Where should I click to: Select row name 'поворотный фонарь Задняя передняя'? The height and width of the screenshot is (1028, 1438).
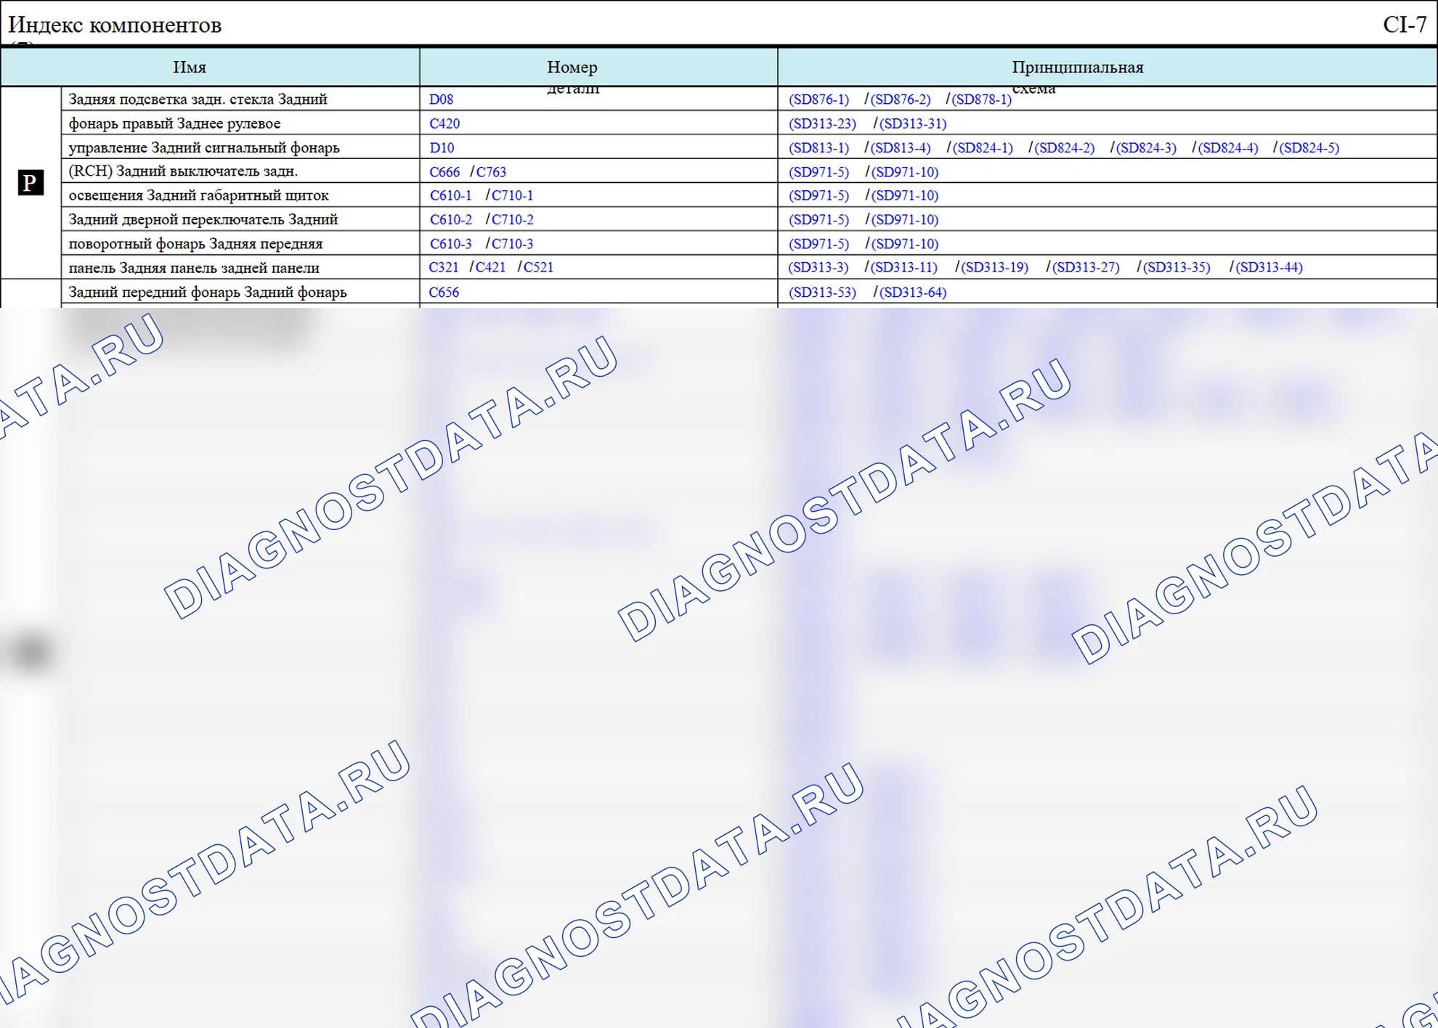tap(195, 244)
